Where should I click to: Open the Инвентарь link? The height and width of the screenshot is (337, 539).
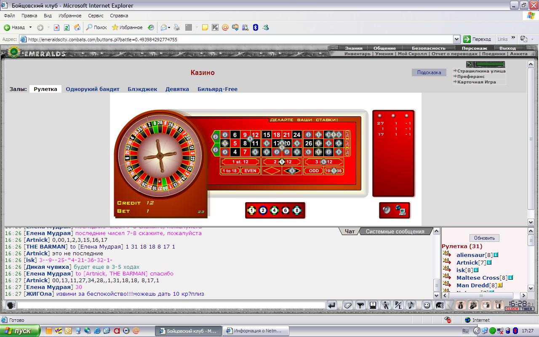357,53
